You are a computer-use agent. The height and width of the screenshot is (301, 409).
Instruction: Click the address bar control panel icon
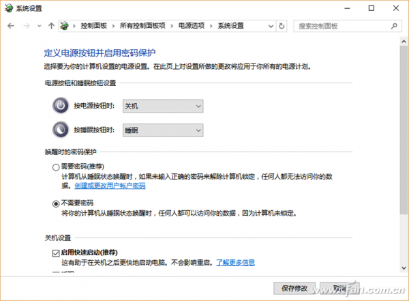pyautogui.click(x=65, y=26)
